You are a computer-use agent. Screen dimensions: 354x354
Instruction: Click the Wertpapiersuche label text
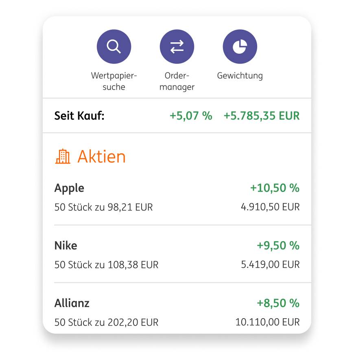click(114, 81)
